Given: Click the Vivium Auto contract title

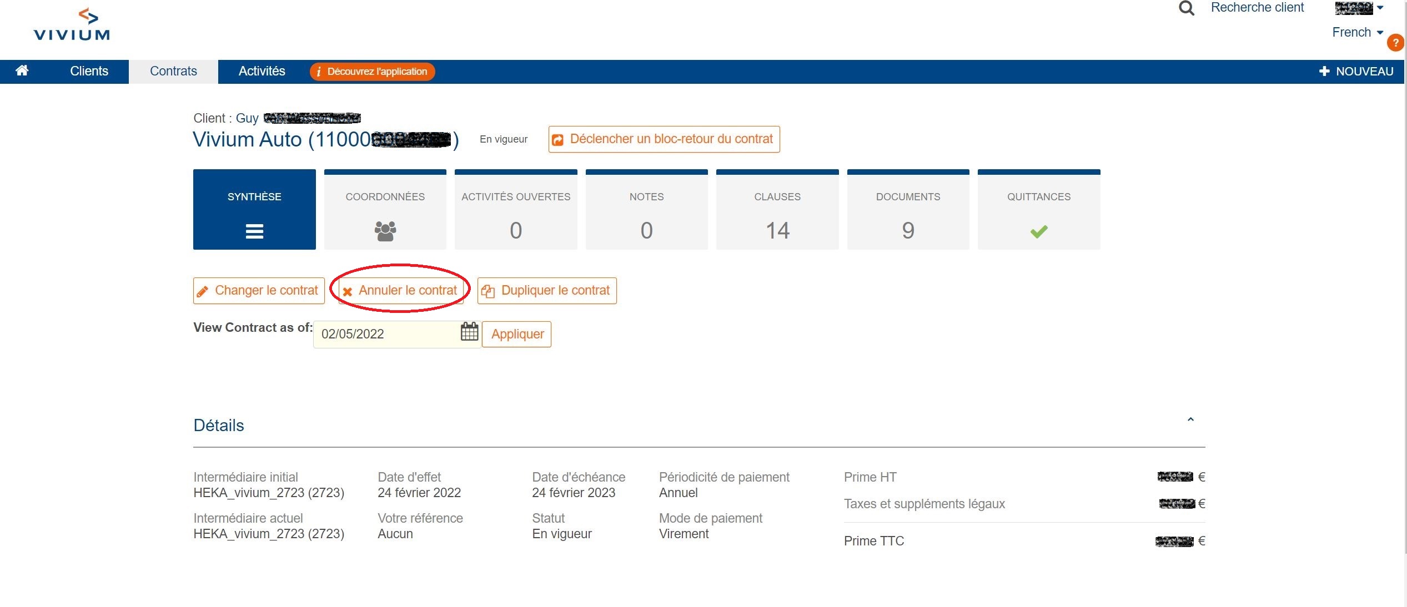Looking at the screenshot, I should pyautogui.click(x=326, y=139).
